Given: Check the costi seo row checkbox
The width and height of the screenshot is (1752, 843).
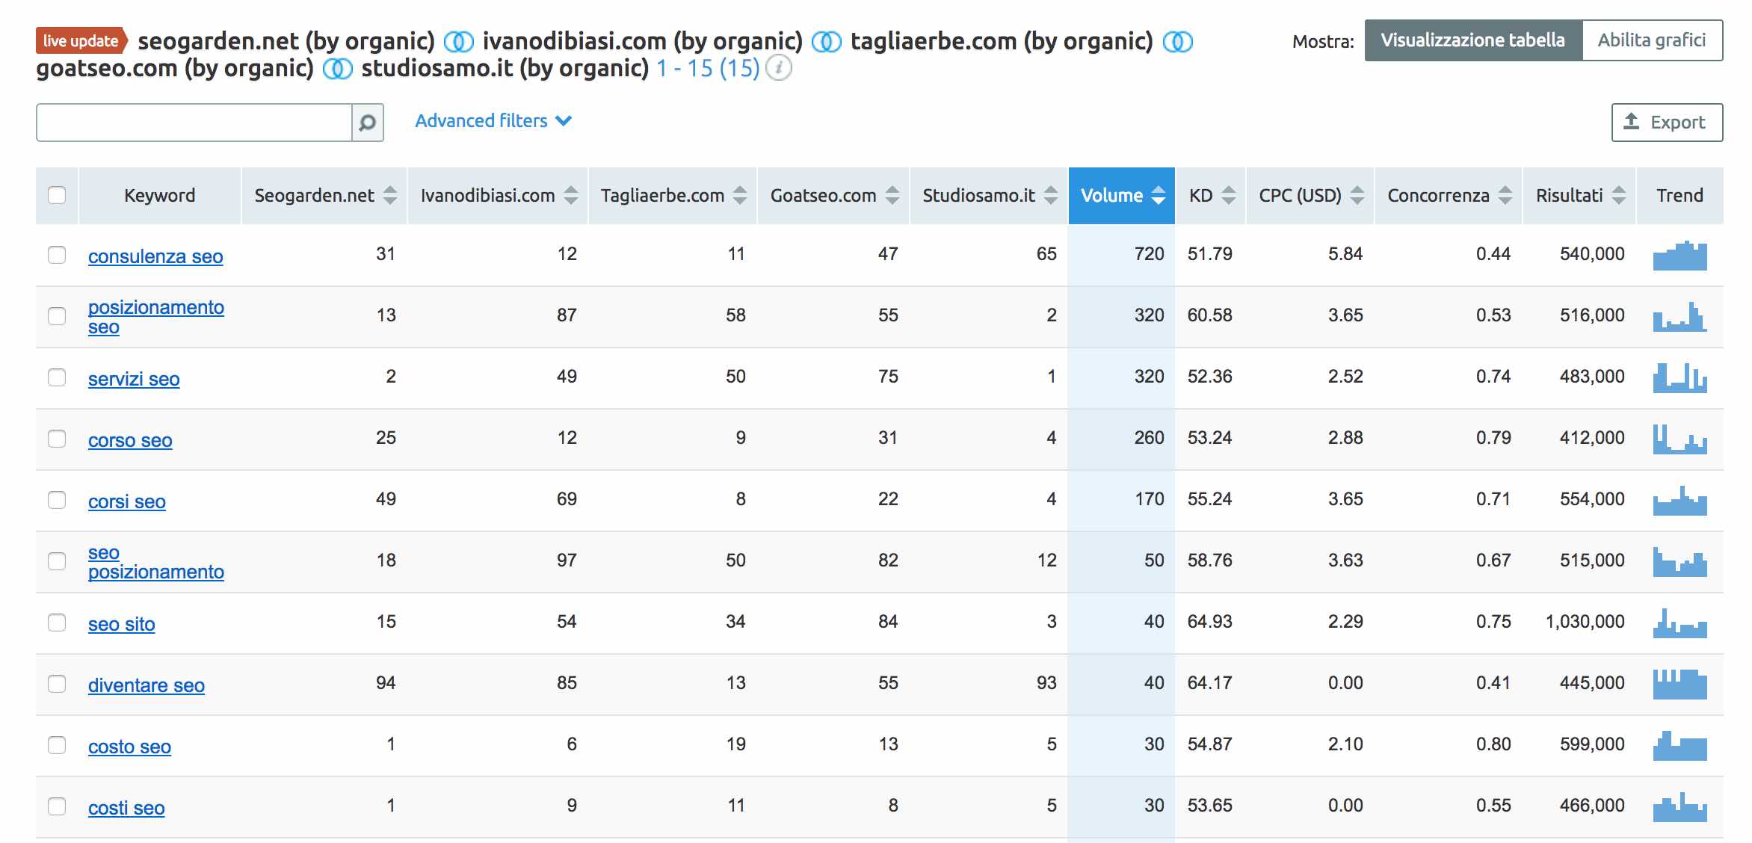Looking at the screenshot, I should [x=57, y=806].
